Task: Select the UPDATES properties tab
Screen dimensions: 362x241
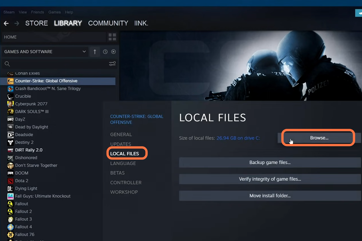Action: pos(121,144)
